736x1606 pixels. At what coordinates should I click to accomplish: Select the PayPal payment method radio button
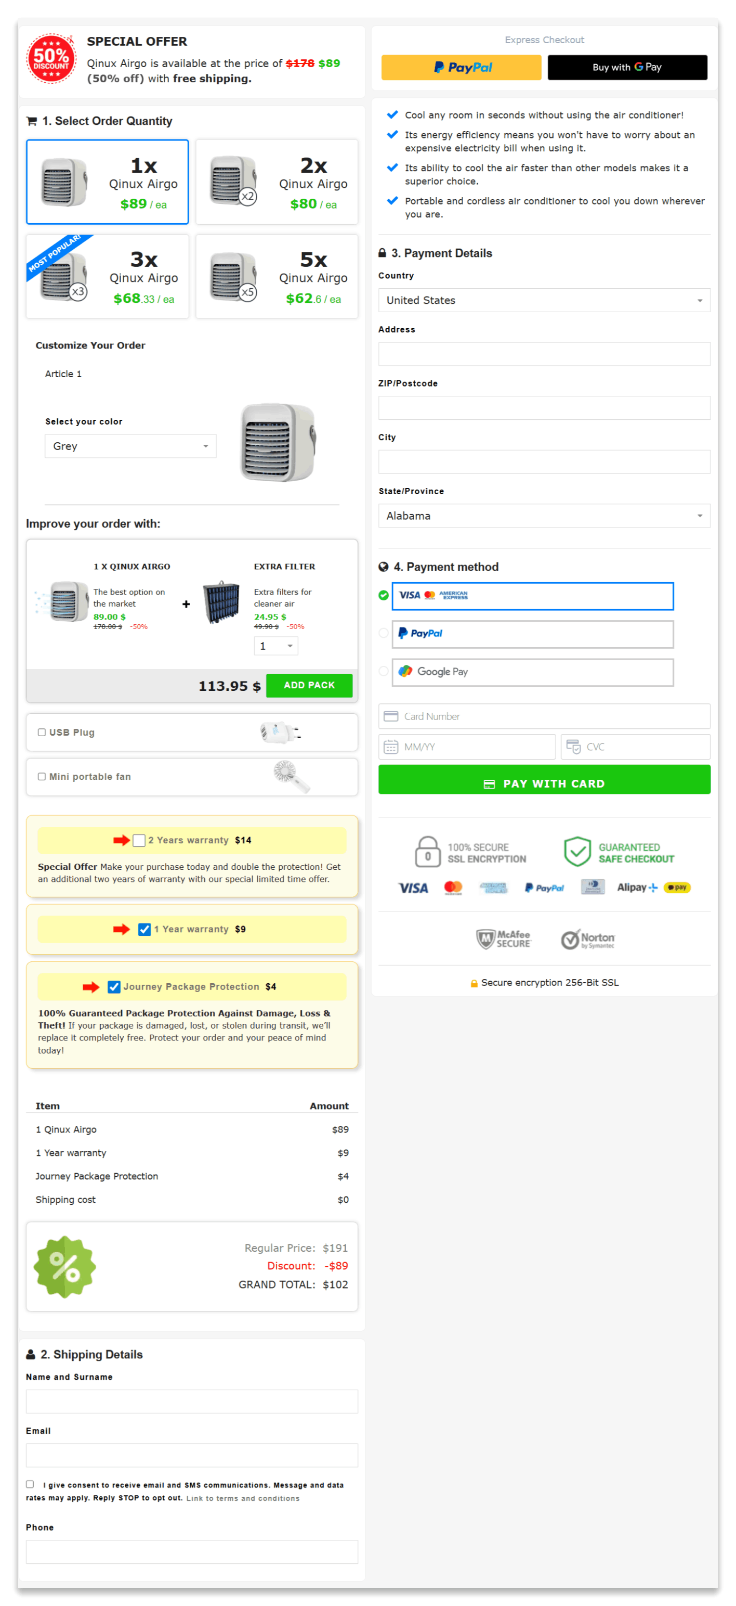point(384,634)
